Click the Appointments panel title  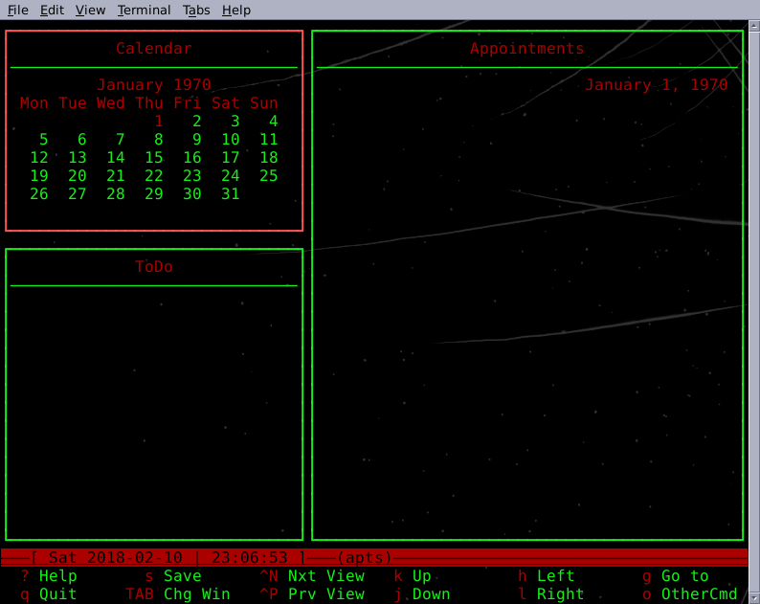(526, 49)
